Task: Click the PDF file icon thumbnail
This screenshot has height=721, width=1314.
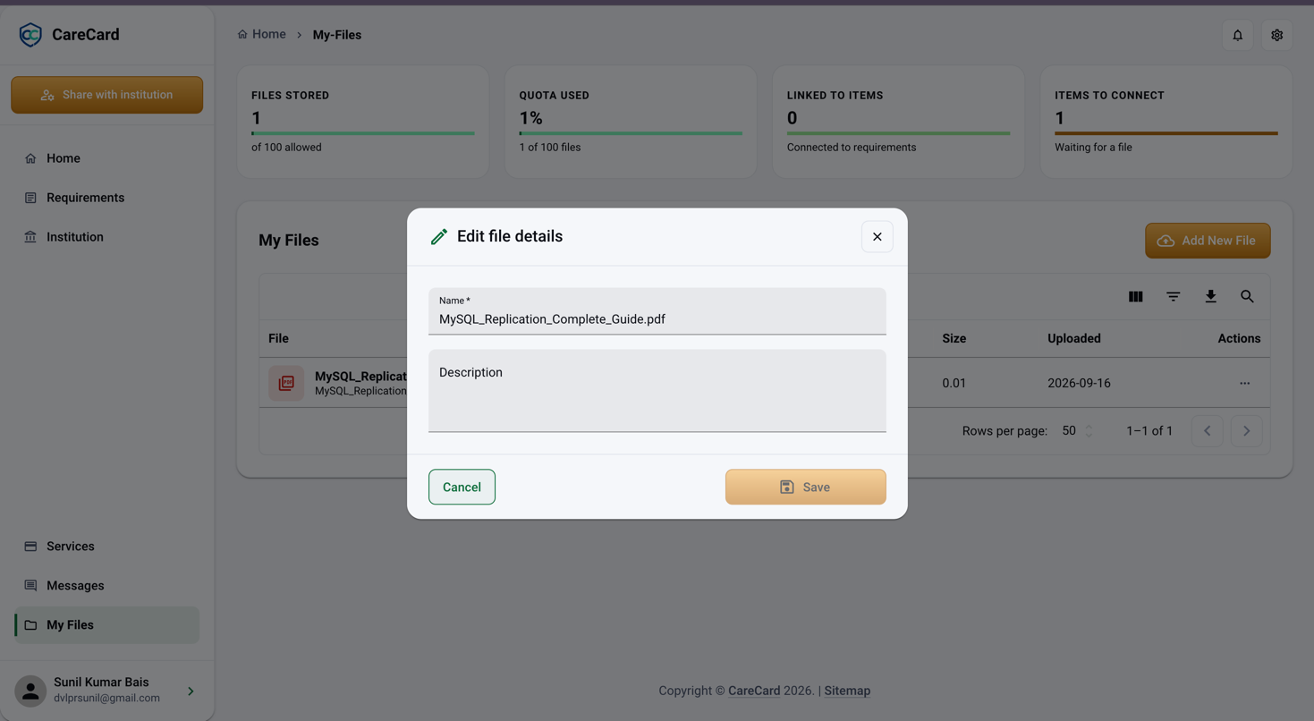Action: click(286, 383)
